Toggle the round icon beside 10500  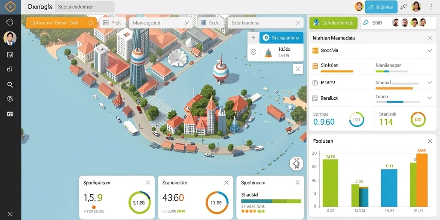tap(253, 52)
